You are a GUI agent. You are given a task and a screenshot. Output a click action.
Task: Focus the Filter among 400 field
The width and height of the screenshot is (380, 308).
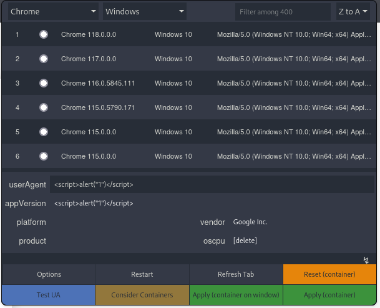[x=283, y=12]
